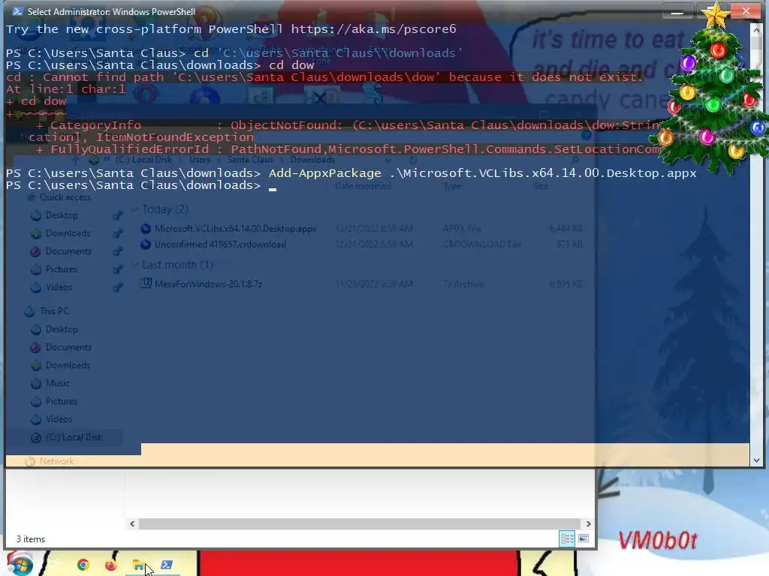Screen dimensions: 769x576
Task: Click the 'APPX File' type cell
Action: [x=462, y=229]
